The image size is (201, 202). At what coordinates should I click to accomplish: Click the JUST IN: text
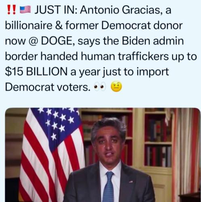click(56, 10)
